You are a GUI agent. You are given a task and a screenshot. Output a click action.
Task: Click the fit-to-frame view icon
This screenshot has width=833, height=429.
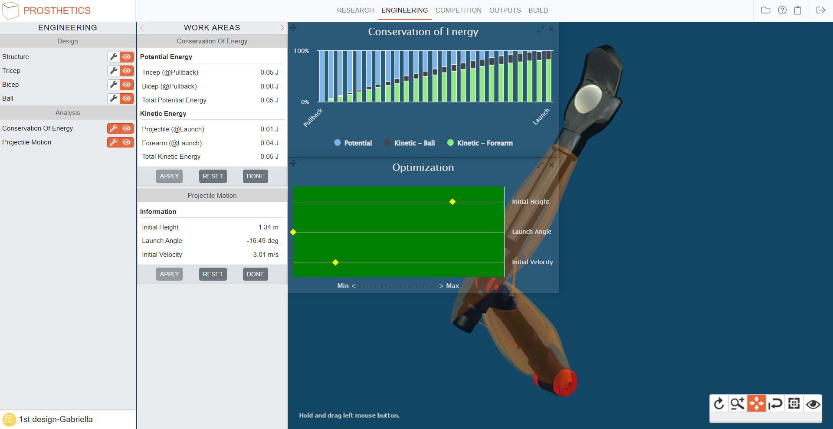point(794,404)
